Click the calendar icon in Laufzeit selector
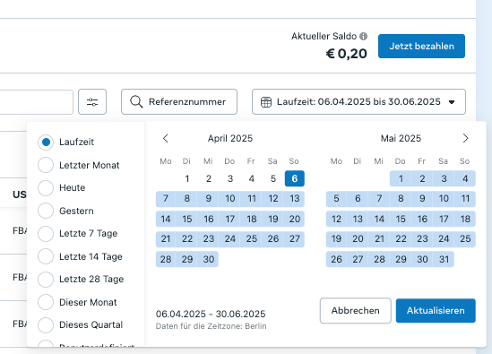The width and height of the screenshot is (492, 354). [266, 102]
